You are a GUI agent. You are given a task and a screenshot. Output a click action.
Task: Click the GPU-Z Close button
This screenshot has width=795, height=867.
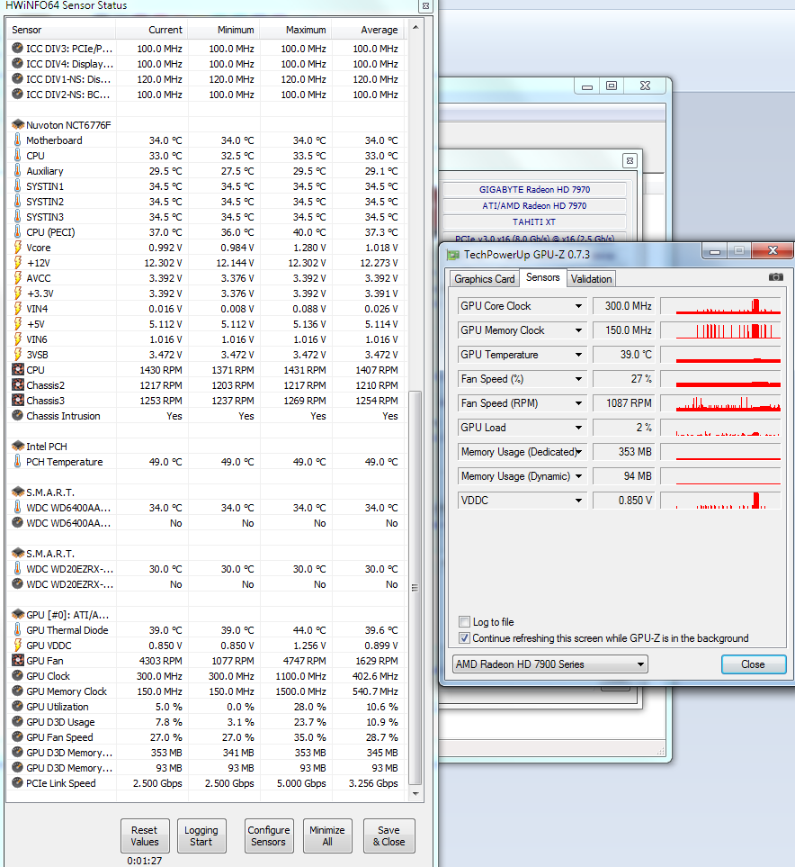(753, 664)
